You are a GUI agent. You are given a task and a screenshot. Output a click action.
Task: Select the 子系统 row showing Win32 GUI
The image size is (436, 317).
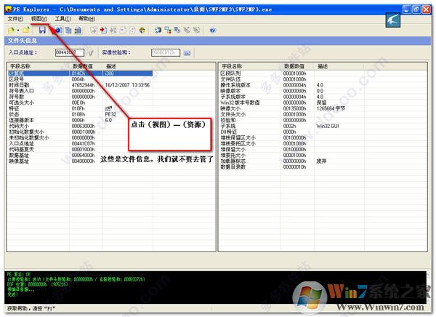pos(291,126)
